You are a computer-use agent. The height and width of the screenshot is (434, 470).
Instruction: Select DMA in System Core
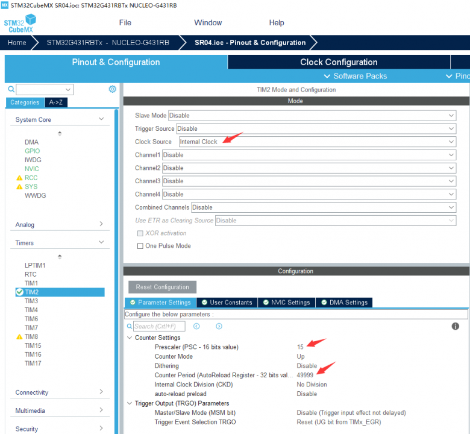pos(31,142)
